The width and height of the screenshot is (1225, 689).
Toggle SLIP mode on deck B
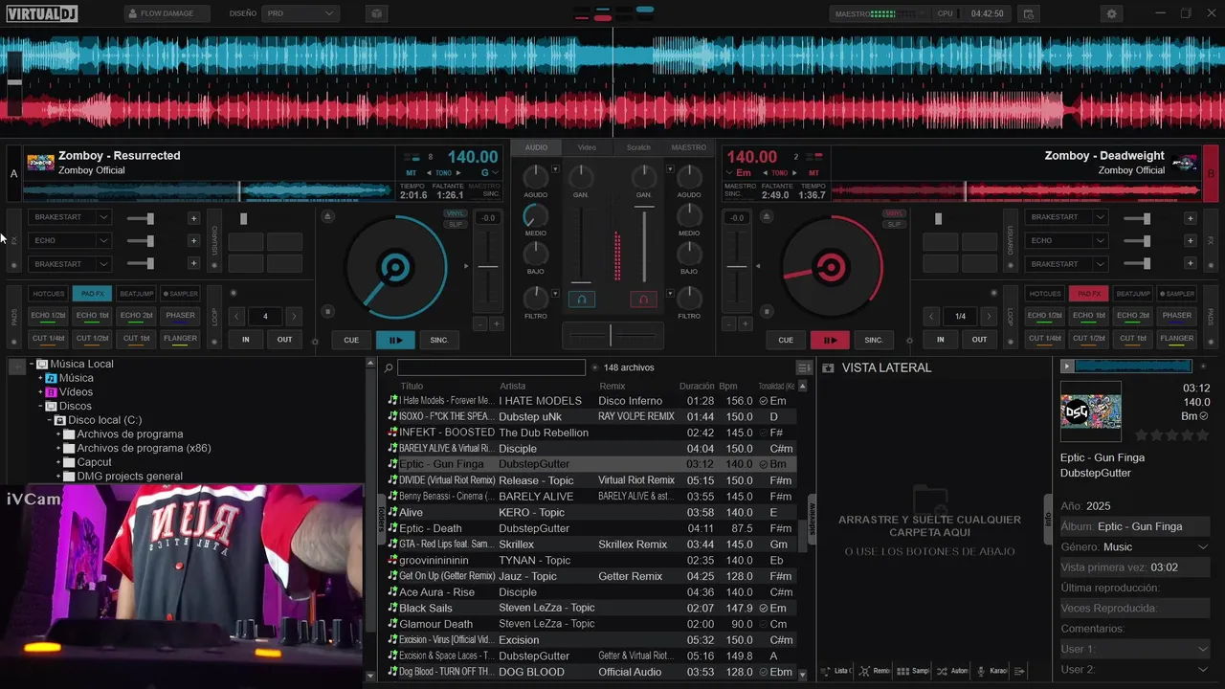tap(894, 225)
